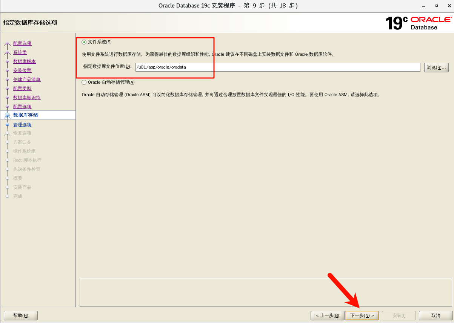The width and height of the screenshot is (454, 323).
Task: Click the 浏览 browse button
Action: click(x=436, y=67)
